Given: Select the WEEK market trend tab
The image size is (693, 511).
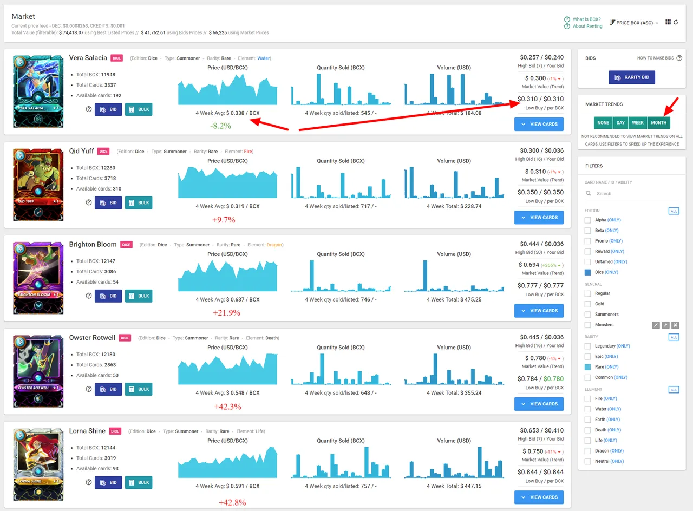Looking at the screenshot, I should [x=638, y=123].
